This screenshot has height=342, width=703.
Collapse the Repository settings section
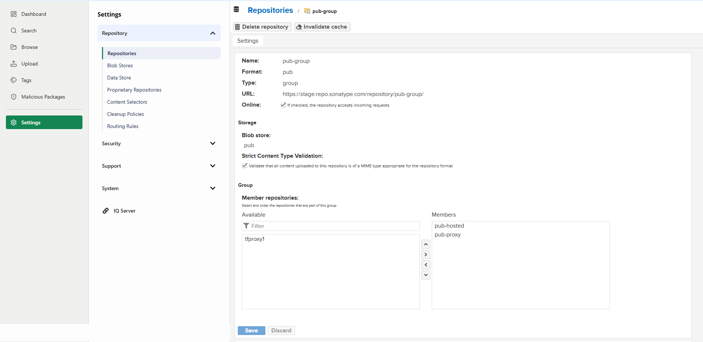[159, 33]
